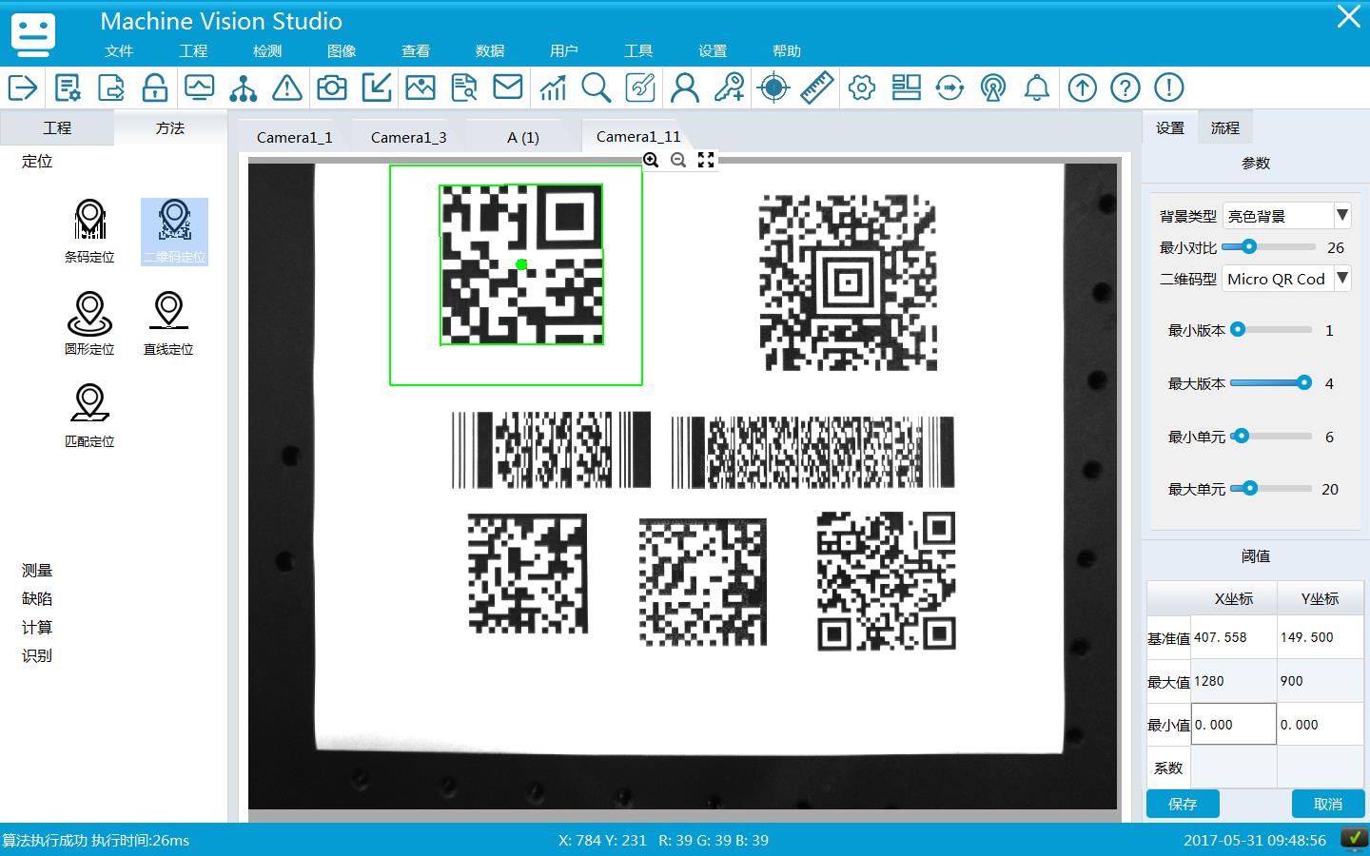Click the 保存 save button
This screenshot has height=856, width=1370.
point(1183,804)
